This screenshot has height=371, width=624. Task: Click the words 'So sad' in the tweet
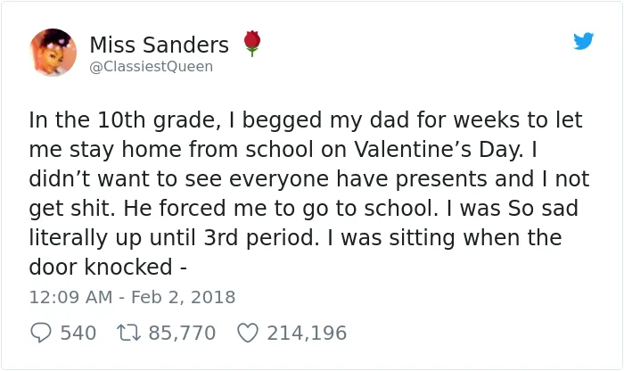543,209
